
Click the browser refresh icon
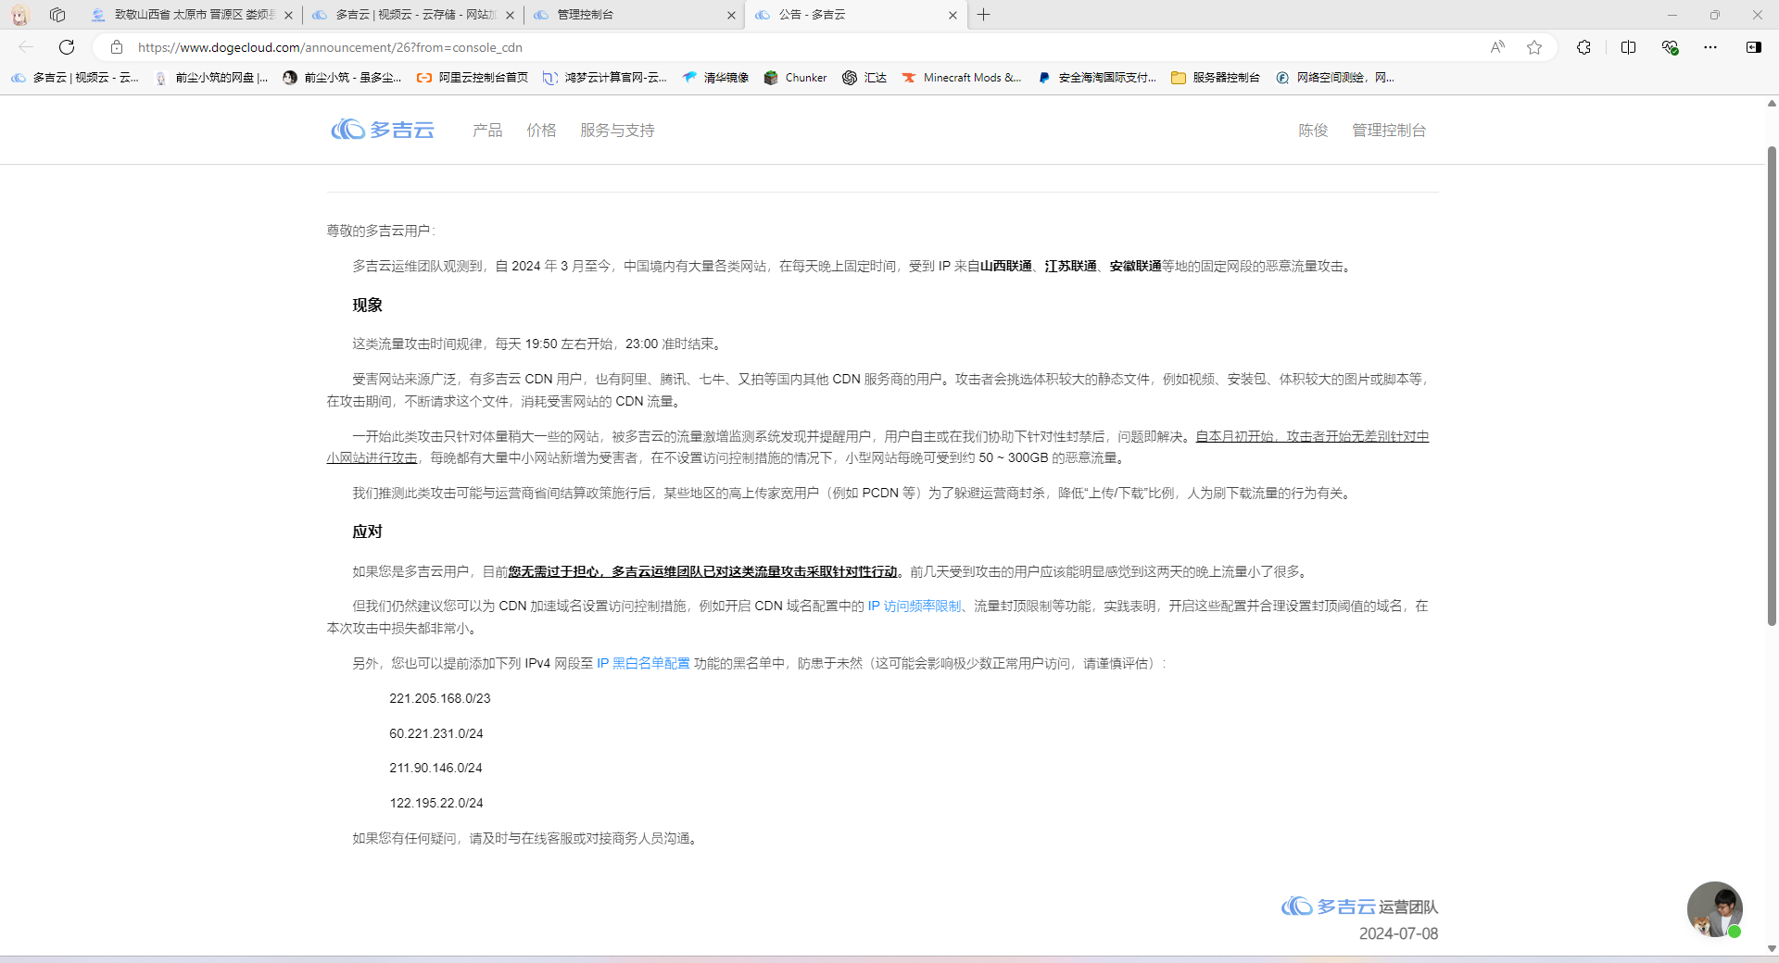coord(67,47)
